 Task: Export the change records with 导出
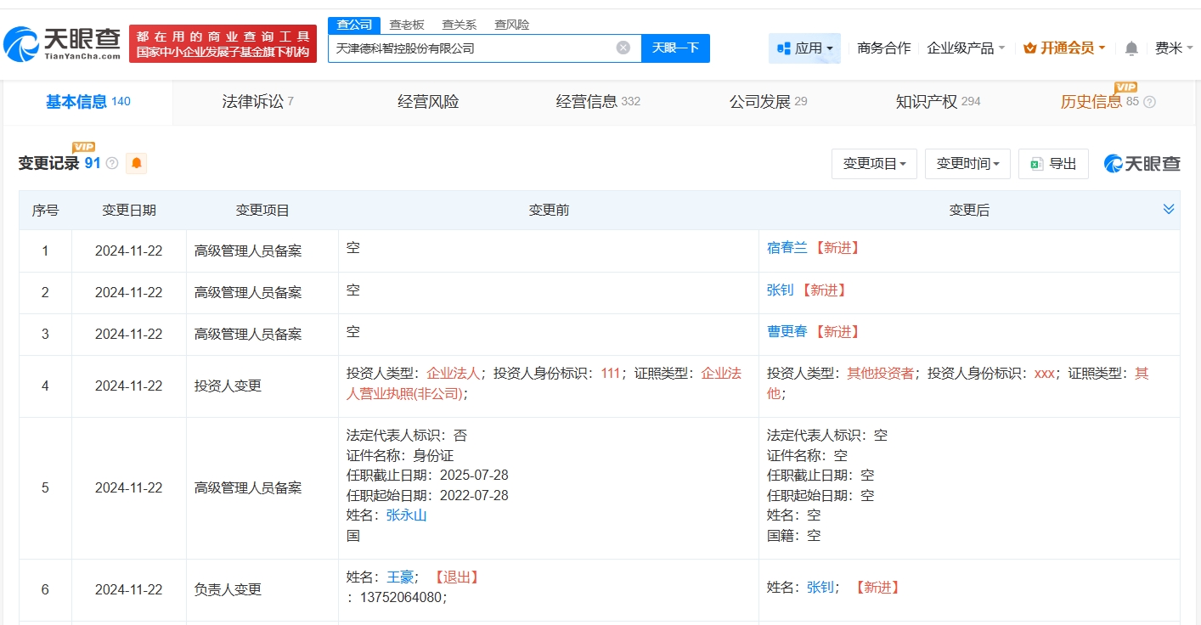(x=1053, y=164)
